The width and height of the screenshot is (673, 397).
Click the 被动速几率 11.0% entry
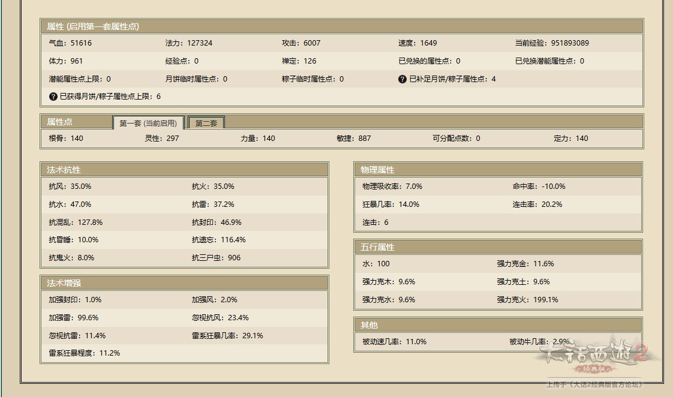[x=394, y=342]
